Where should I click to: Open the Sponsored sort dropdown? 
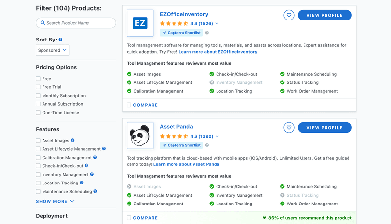tap(53, 50)
